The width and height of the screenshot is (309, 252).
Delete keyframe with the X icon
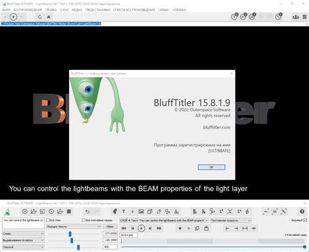(188, 228)
